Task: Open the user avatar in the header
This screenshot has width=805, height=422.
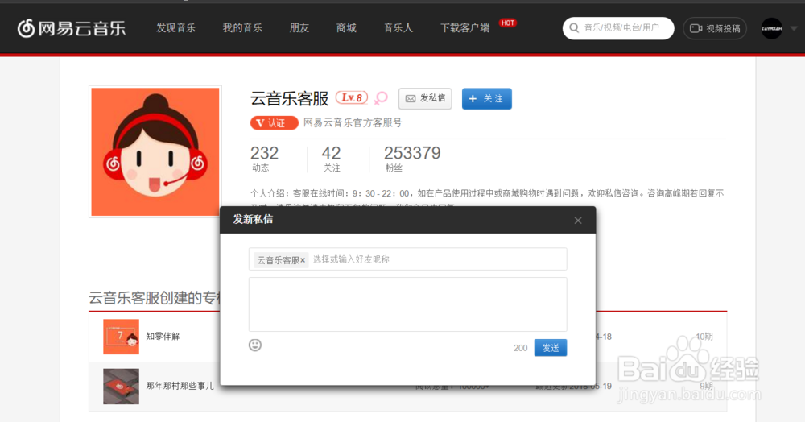Action: [x=772, y=28]
